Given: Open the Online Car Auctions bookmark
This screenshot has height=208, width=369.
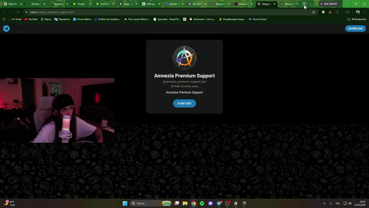Looking at the screenshot, I should (108, 19).
